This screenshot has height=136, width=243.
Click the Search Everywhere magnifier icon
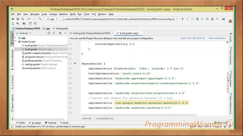35,23
